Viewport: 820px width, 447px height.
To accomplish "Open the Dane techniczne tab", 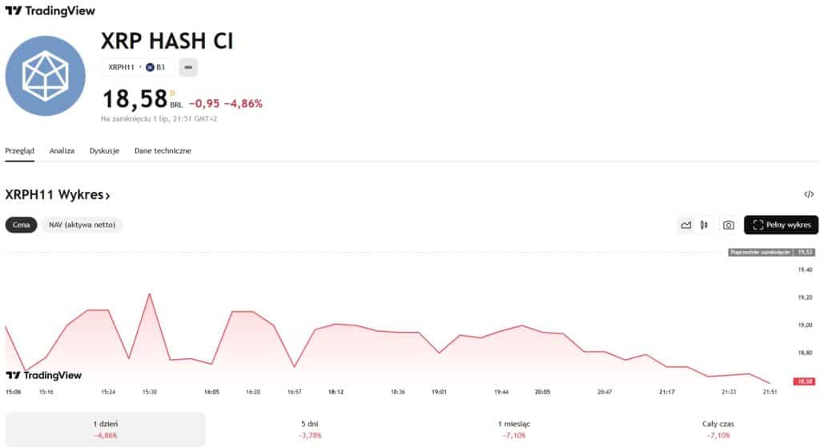I will [x=163, y=150].
